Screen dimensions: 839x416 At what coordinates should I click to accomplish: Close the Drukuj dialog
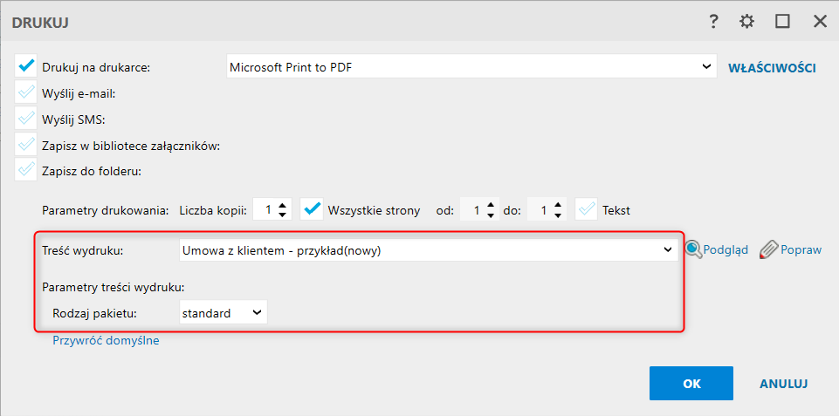pos(820,22)
